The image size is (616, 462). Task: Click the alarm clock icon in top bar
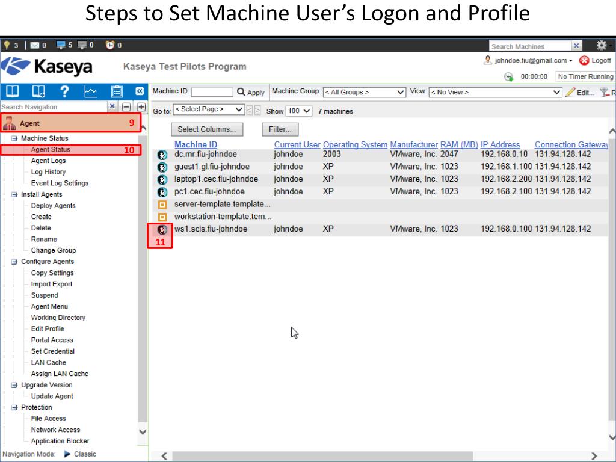click(110, 45)
